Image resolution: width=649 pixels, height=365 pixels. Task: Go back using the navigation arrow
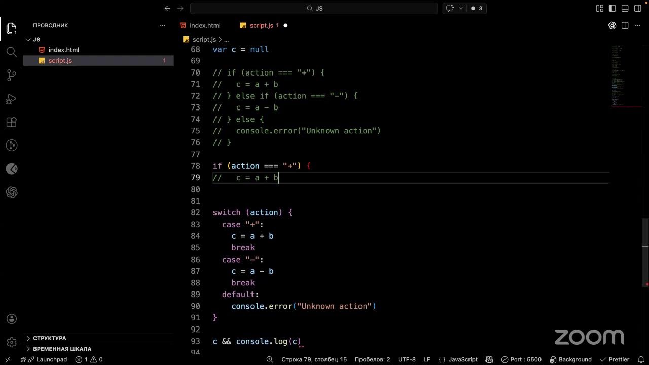point(167,8)
